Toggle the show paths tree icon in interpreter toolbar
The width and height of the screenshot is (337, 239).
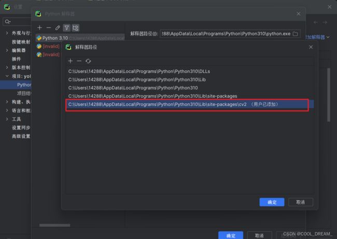click(x=76, y=28)
